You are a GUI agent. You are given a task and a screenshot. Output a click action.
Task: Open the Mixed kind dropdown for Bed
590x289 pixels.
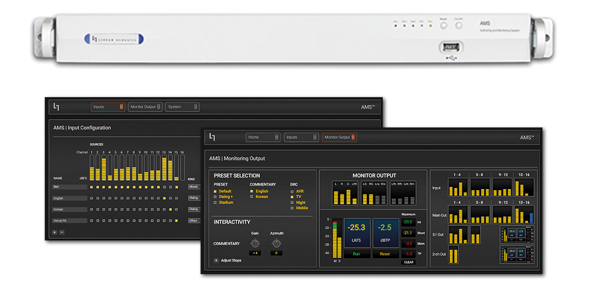[194, 187]
